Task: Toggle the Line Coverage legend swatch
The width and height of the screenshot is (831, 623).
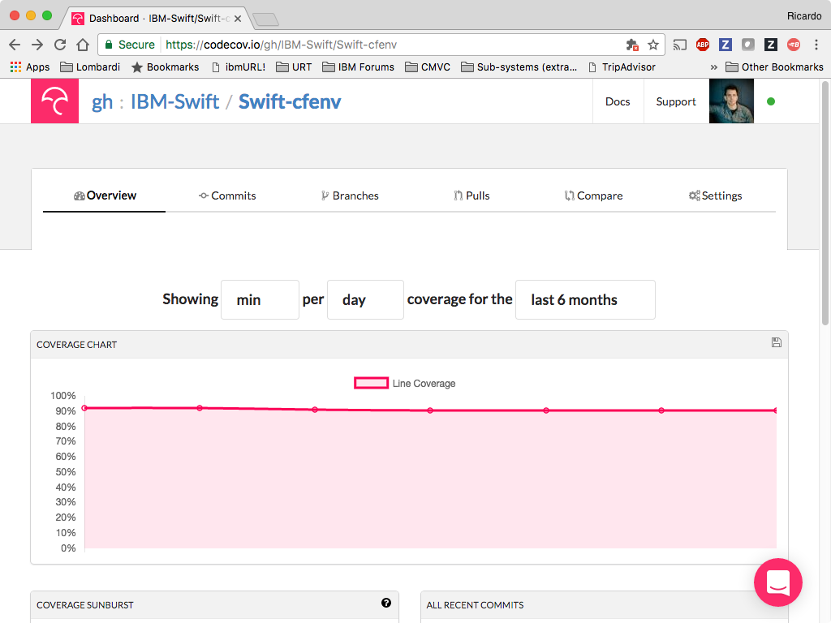Action: pyautogui.click(x=371, y=383)
